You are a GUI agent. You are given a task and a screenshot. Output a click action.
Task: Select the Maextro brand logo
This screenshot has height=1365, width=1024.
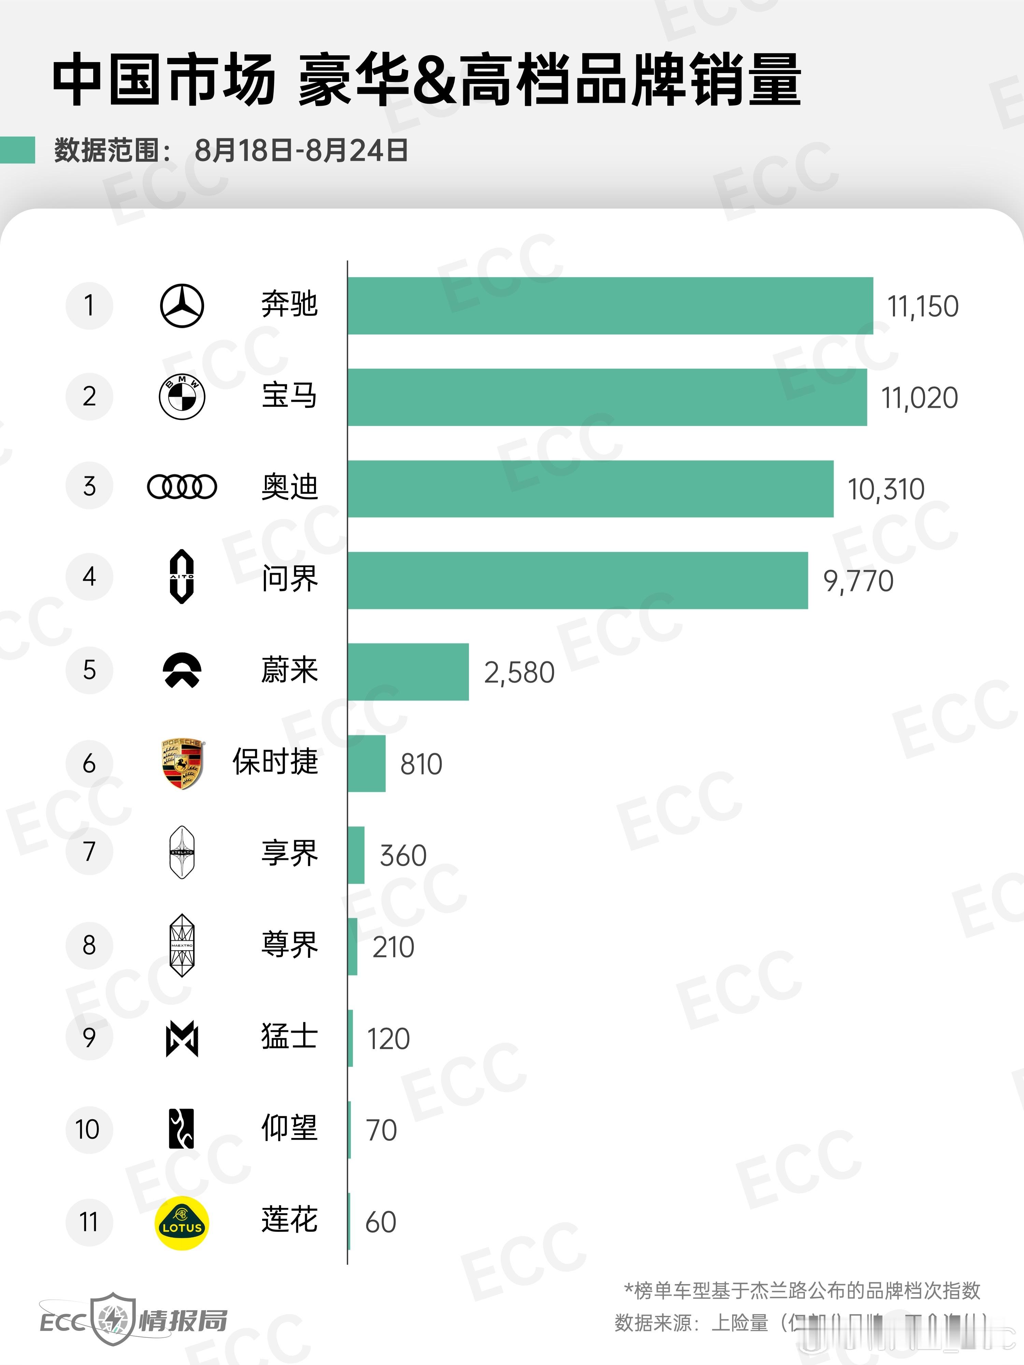(x=182, y=945)
